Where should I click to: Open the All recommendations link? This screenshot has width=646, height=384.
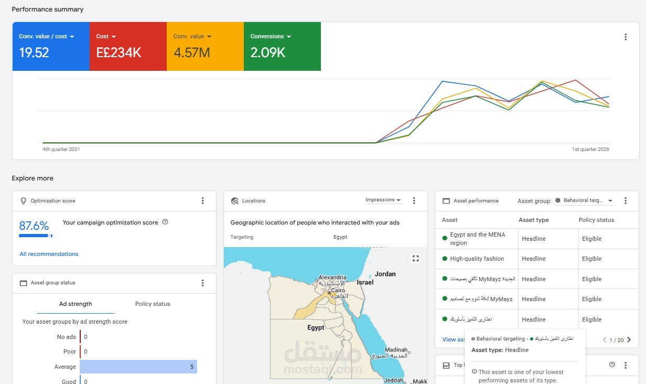point(49,254)
